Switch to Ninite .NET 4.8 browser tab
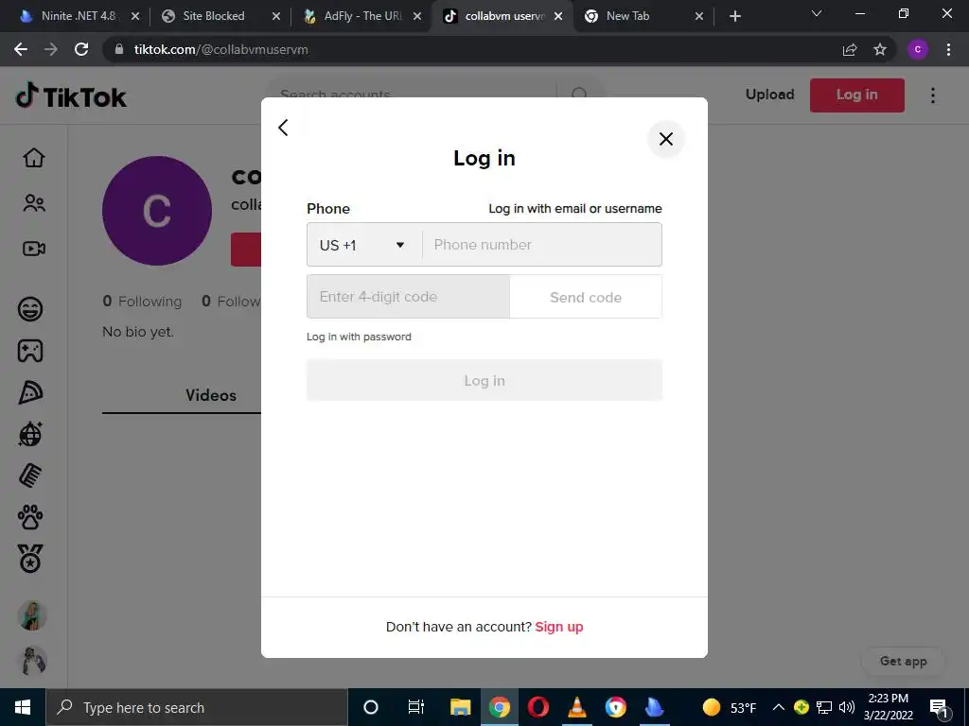This screenshot has width=969, height=726. tap(78, 16)
